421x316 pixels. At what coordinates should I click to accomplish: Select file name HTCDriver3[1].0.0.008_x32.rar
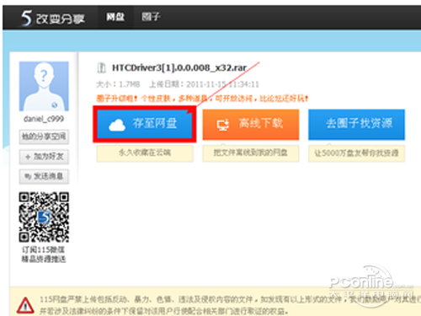coord(179,67)
